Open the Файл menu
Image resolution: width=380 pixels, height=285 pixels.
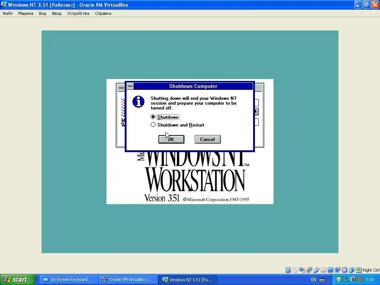click(7, 13)
